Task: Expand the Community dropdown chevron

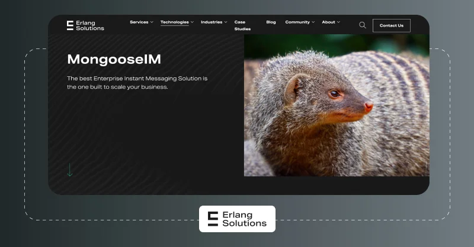Action: tap(313, 22)
